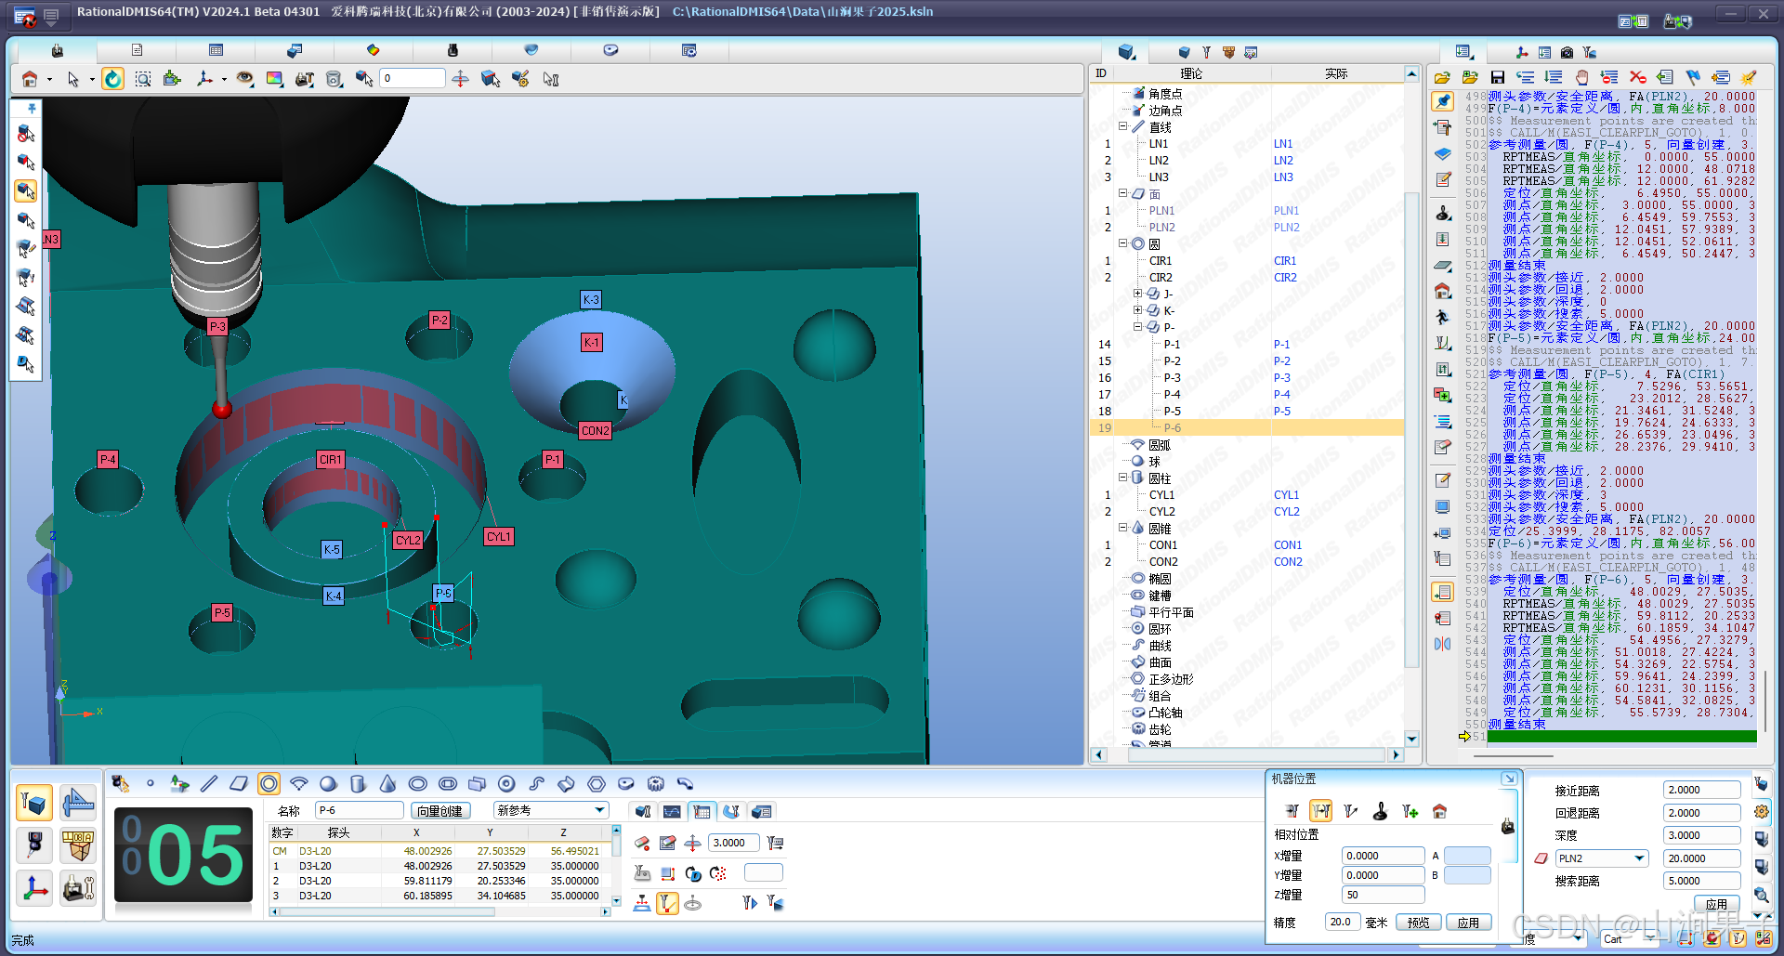Click the save icon in program toolbar
Screen dimensions: 1784x956
point(1497,78)
